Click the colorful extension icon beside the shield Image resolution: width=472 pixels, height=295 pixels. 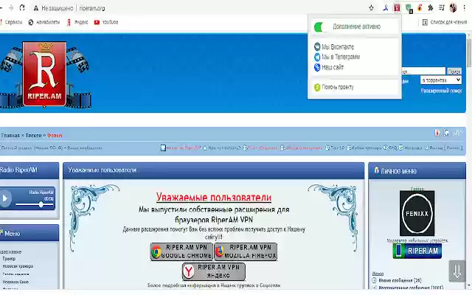click(x=420, y=8)
